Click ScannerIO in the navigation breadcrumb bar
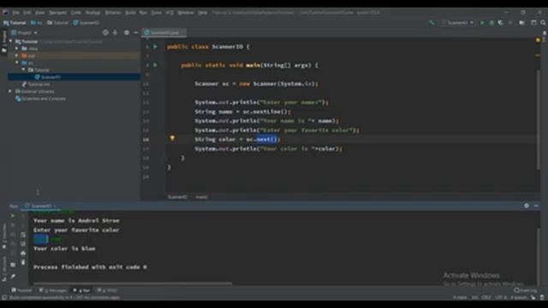This screenshot has height=308, width=548. 86,23
